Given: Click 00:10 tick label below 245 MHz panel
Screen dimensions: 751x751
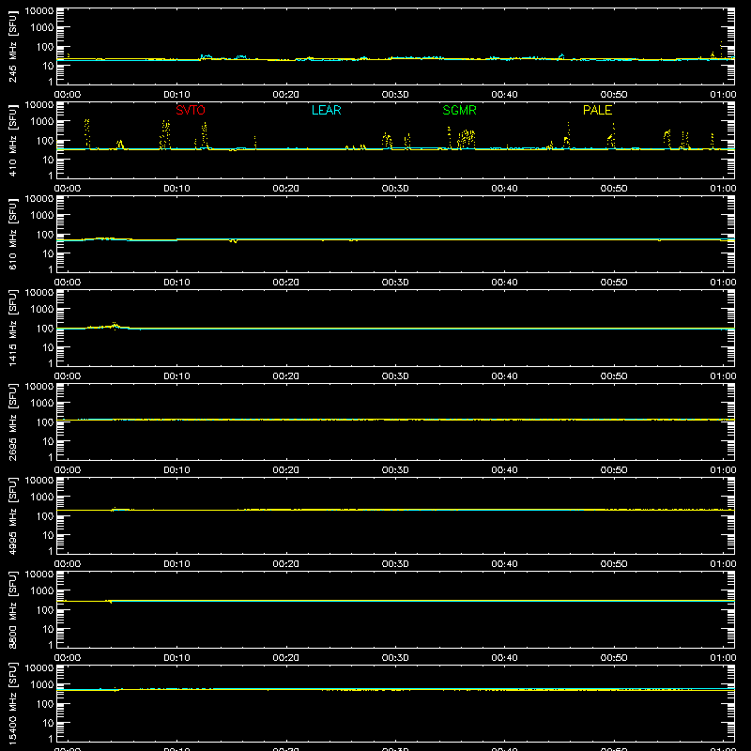Looking at the screenshot, I should [176, 95].
